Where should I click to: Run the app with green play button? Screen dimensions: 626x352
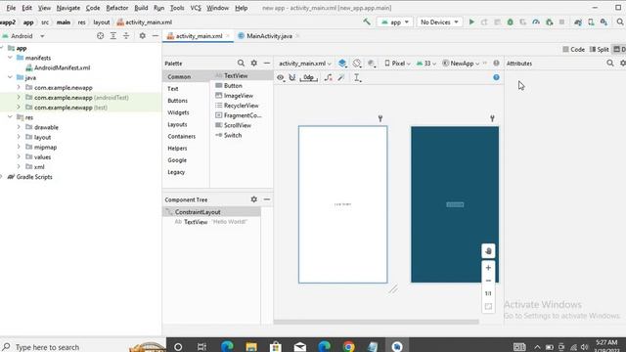click(471, 22)
